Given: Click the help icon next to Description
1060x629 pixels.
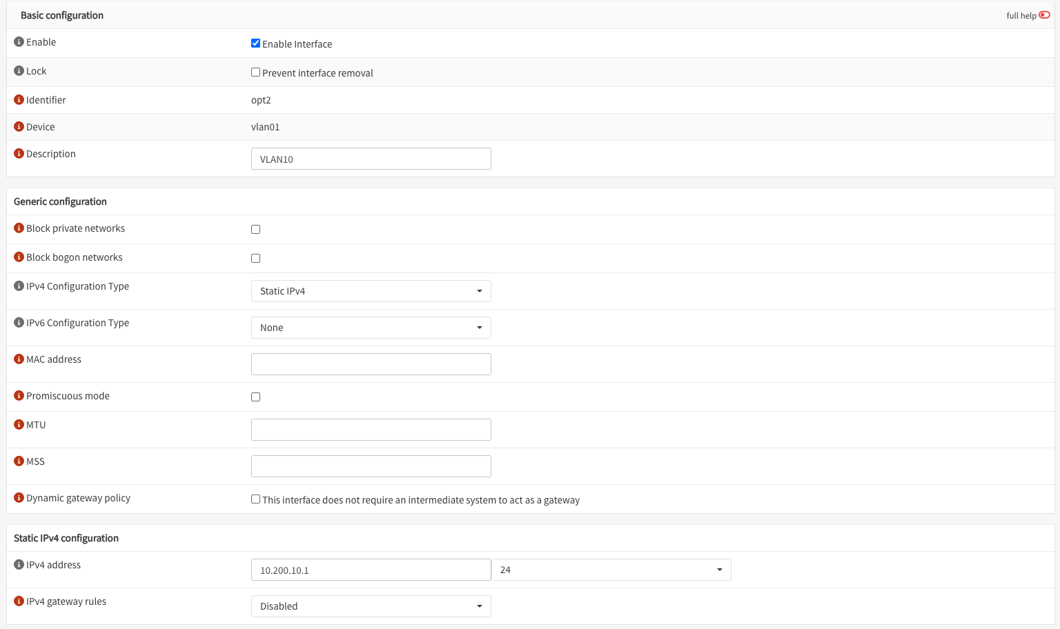Looking at the screenshot, I should click(19, 154).
